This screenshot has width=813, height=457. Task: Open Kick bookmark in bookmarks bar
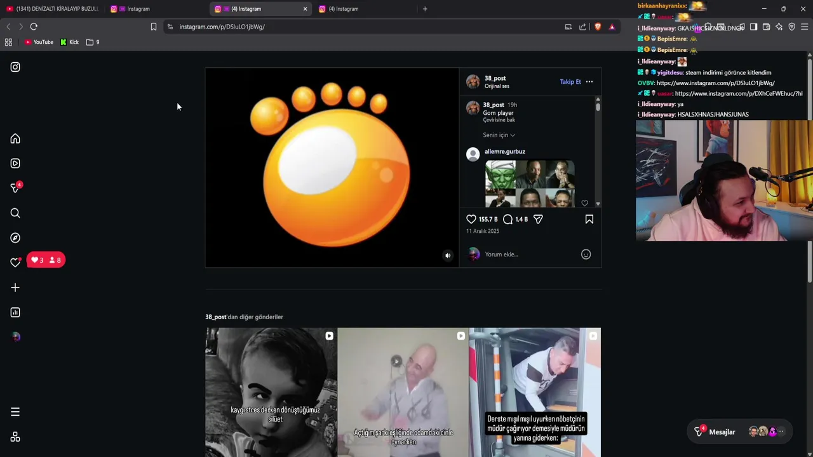(x=69, y=43)
